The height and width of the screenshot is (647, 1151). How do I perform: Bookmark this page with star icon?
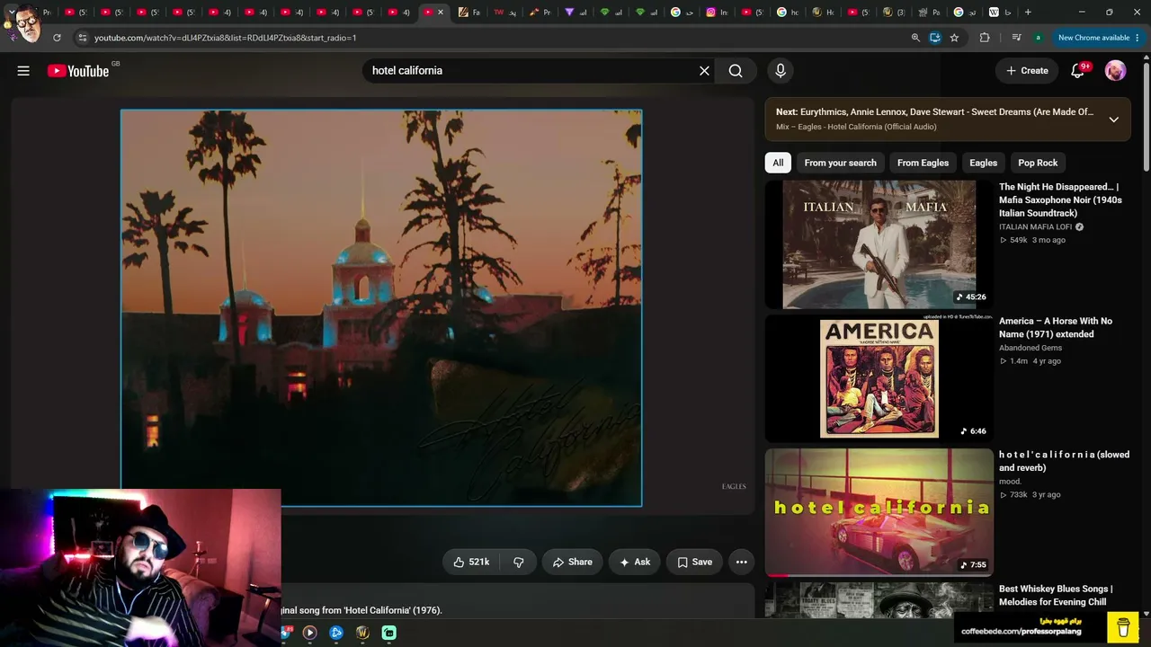(954, 38)
